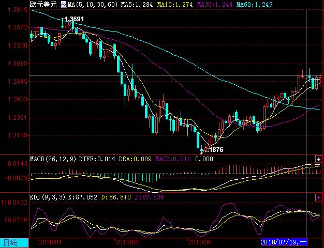
Task: Expand the MACD panel with plus button
Action: coord(319,159)
